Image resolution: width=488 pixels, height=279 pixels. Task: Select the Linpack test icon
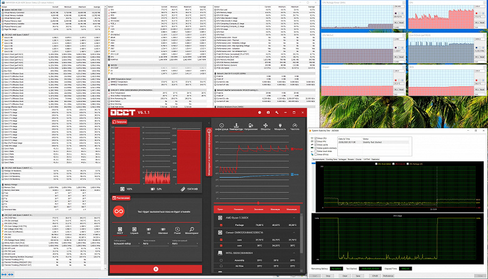pyautogui.click(x=134, y=229)
